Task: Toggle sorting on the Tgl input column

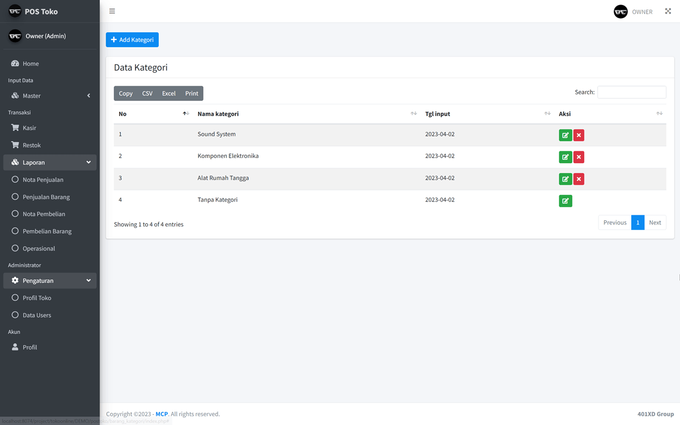Action: (x=547, y=113)
